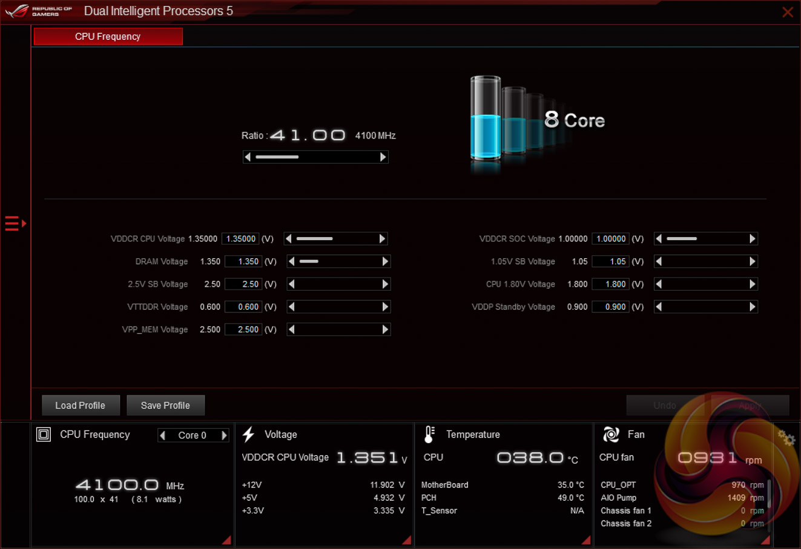This screenshot has width=801, height=549.
Task: Focus the VDDCR CPU Voltage input field
Action: tap(240, 239)
